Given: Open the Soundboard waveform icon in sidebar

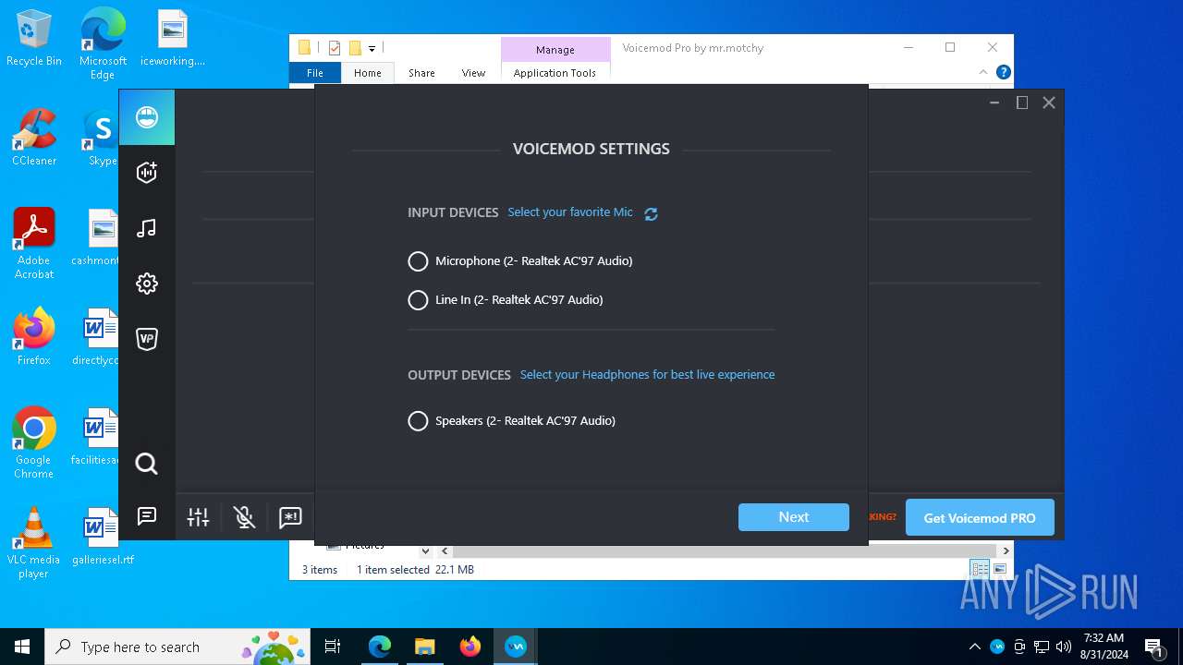Looking at the screenshot, I should point(147,173).
